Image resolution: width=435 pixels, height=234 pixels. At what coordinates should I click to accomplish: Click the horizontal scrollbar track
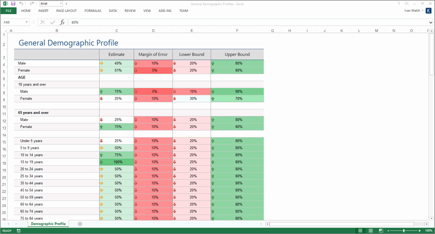coord(347,224)
